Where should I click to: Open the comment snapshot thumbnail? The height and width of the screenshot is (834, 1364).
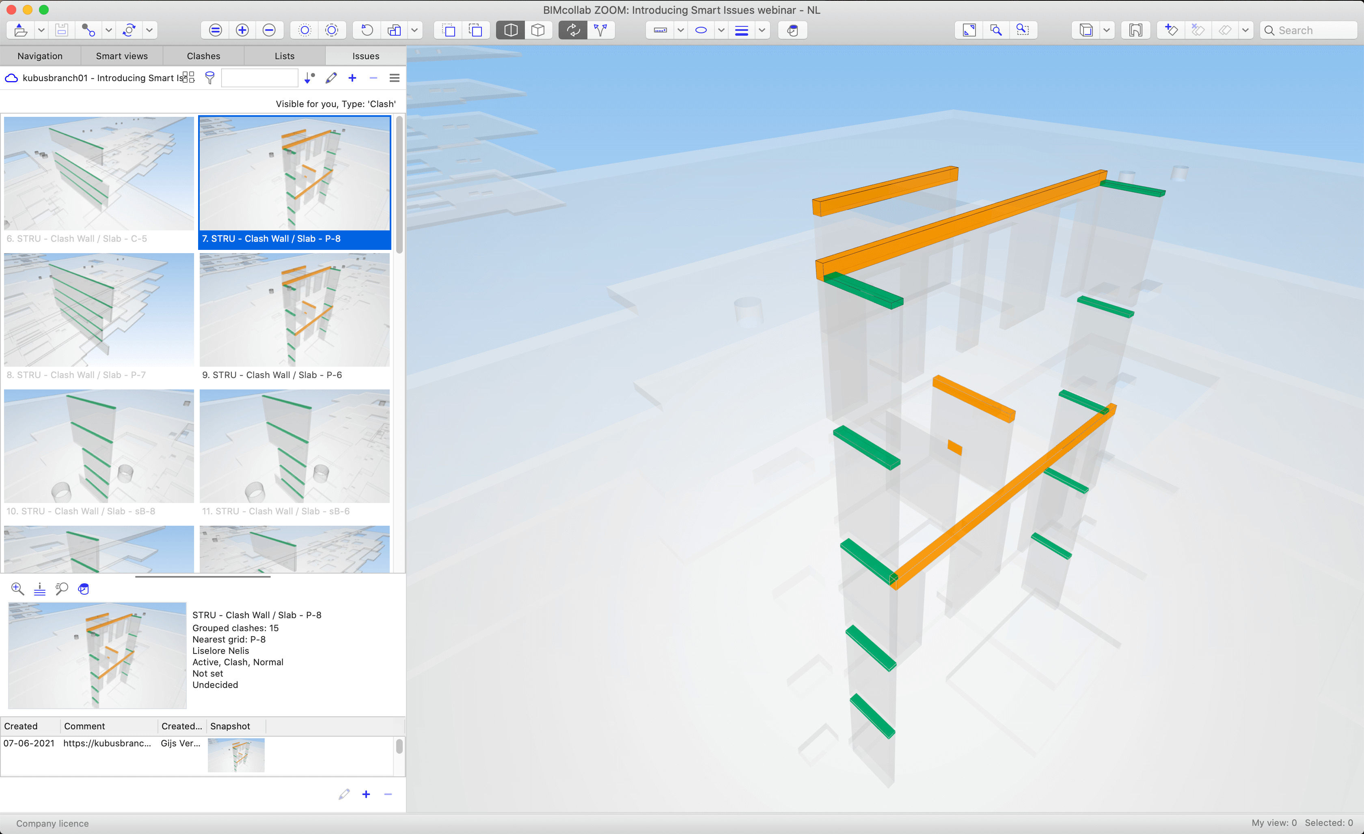click(x=236, y=755)
